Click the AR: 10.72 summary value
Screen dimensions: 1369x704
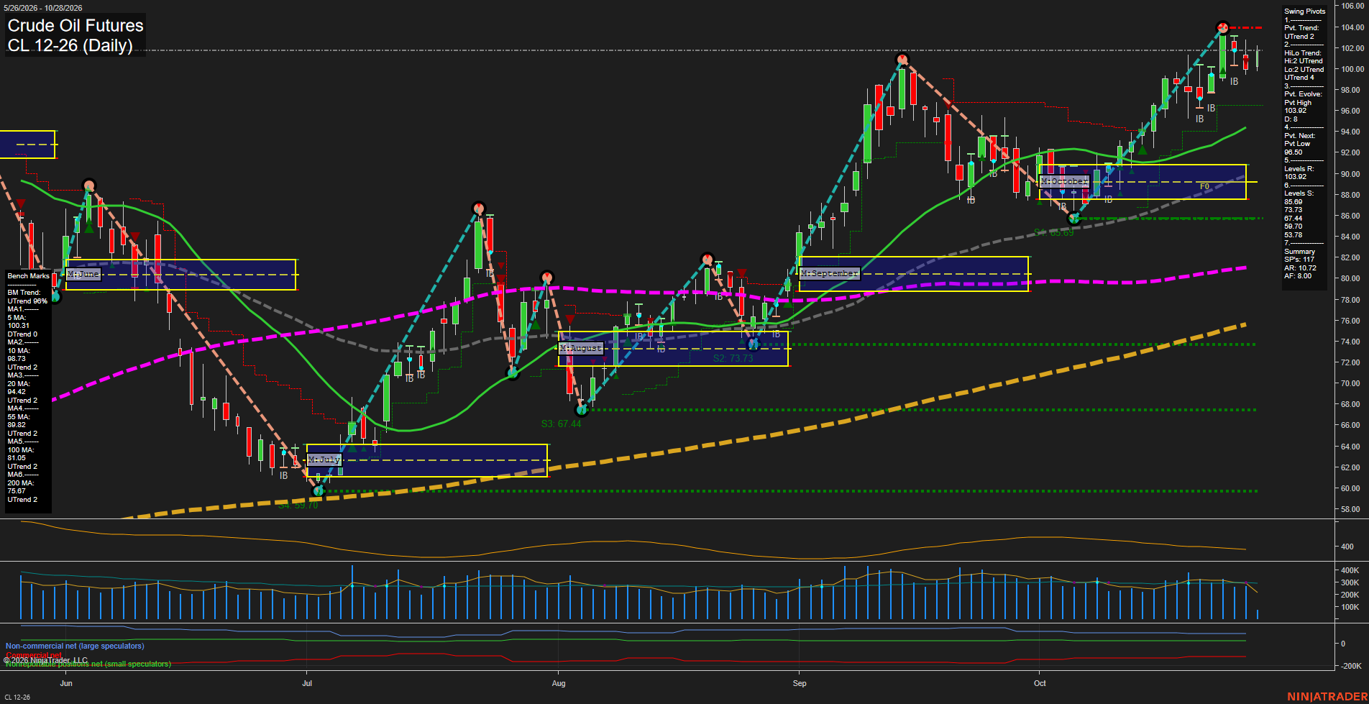[x=1300, y=268]
